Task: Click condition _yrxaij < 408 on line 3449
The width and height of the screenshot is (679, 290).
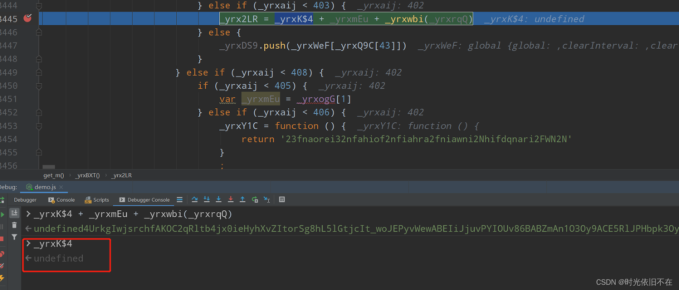Action: tap(272, 72)
